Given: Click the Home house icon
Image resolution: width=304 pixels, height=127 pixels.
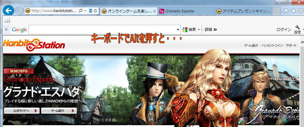Looking at the screenshot, I should pyautogui.click(x=286, y=11).
